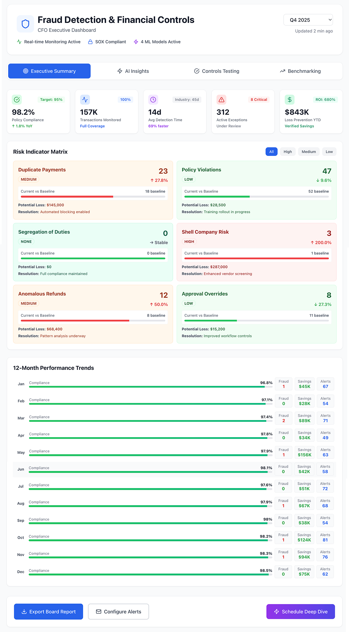This screenshot has width=349, height=632.
Task: Open the Segregation of Duties card title
Action: pos(44,232)
